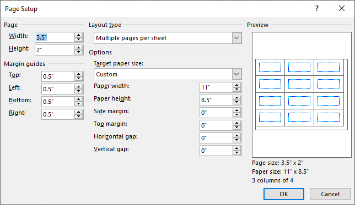Decrease the page Width spinner down arrow
Screen dimensions: 355x205
pyautogui.click(x=78, y=40)
